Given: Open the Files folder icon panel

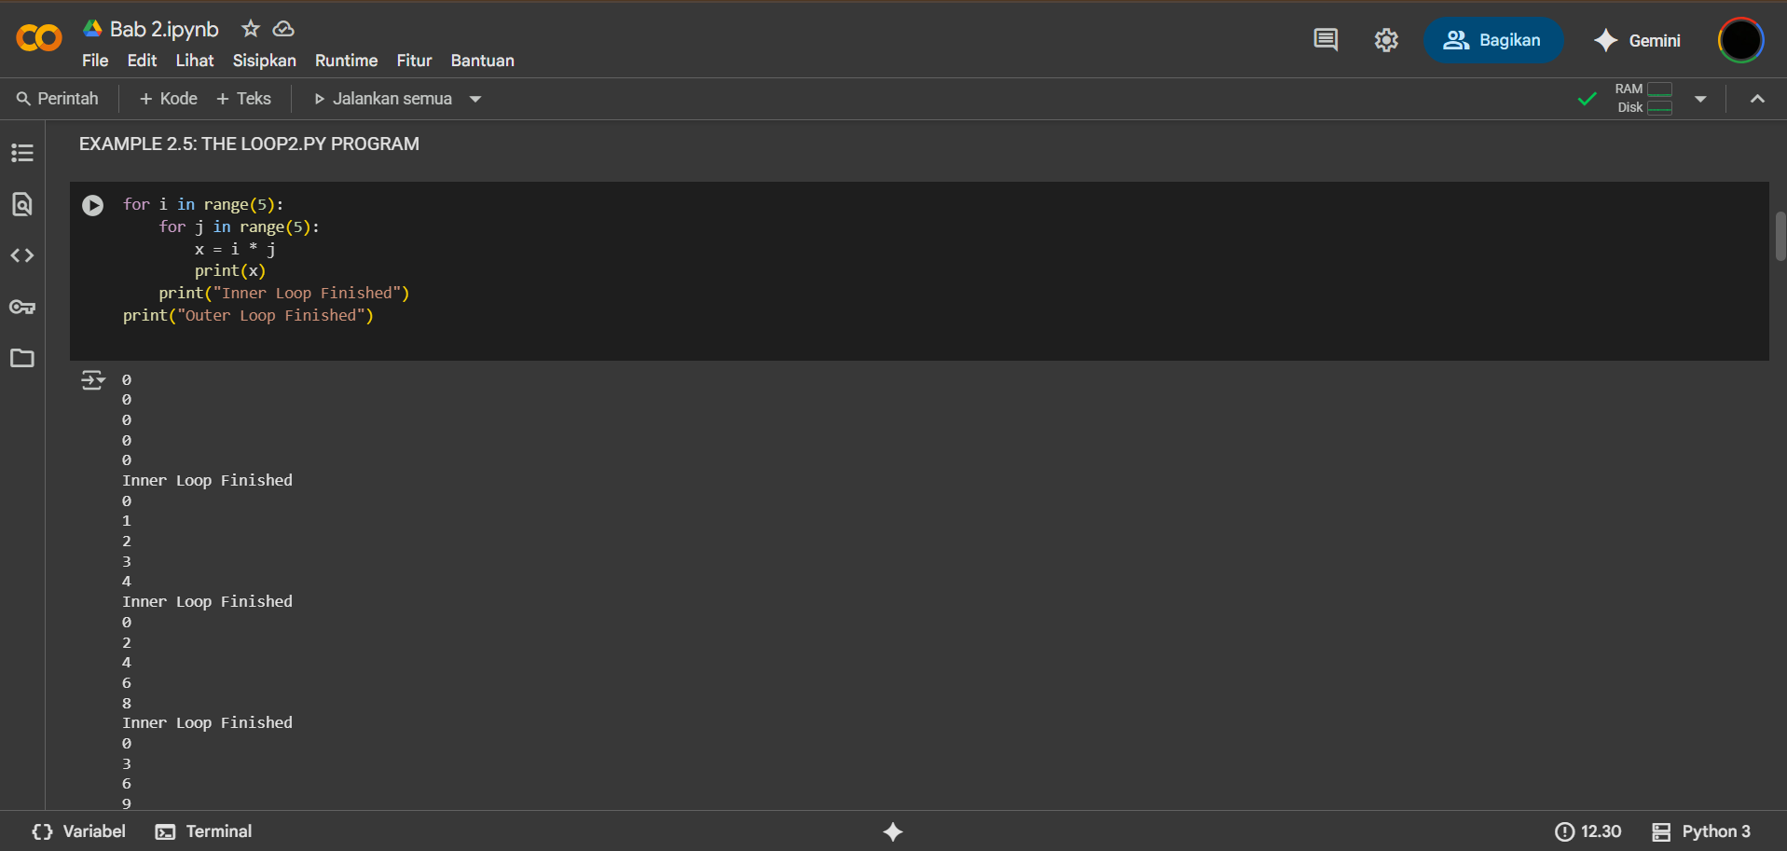Looking at the screenshot, I should tap(22, 358).
